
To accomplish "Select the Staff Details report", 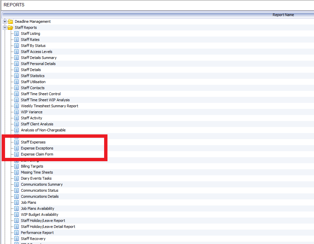I will pos(31,70).
